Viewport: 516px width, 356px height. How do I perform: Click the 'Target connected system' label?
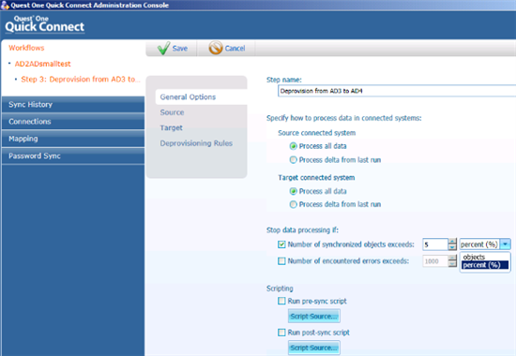[316, 177]
